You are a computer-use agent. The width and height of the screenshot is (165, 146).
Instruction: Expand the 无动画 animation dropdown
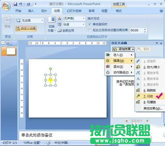pos(42,20)
